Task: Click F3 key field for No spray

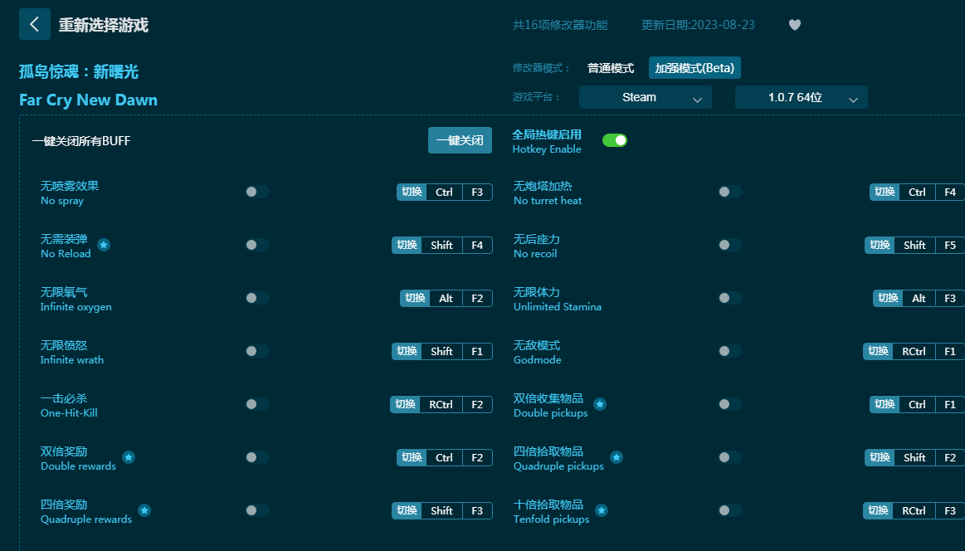Action: click(477, 192)
